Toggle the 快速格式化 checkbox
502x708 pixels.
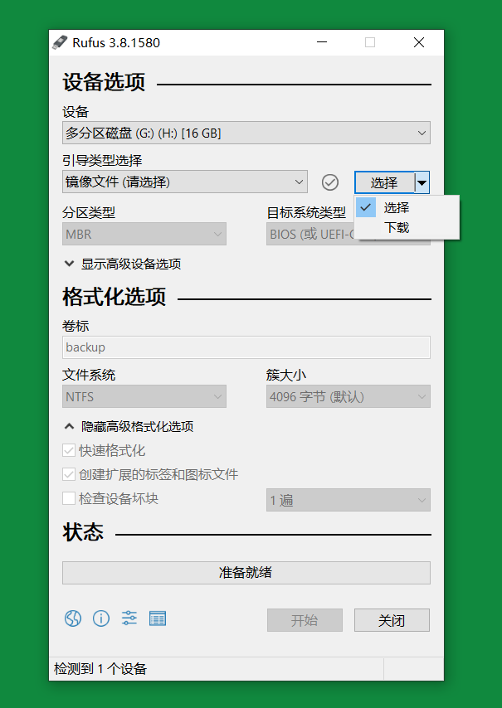(69, 451)
